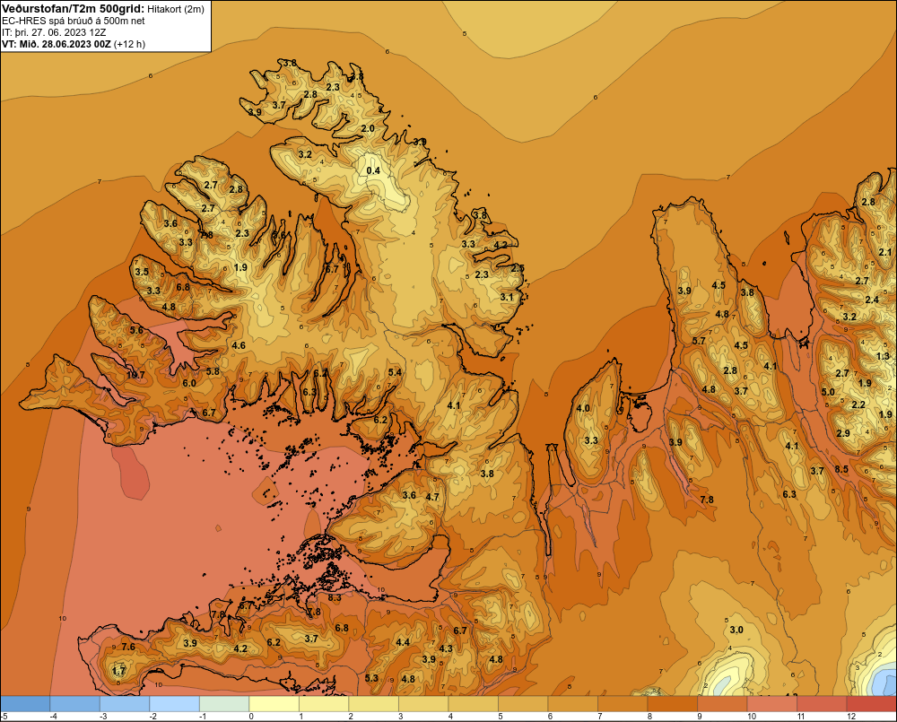Click the legend color between -1 and 0
Screen dimensions: 897x722
[x=224, y=704]
